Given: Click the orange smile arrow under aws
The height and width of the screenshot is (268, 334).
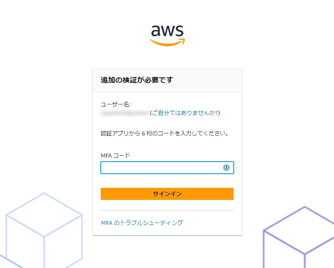Looking at the screenshot, I should [x=168, y=42].
